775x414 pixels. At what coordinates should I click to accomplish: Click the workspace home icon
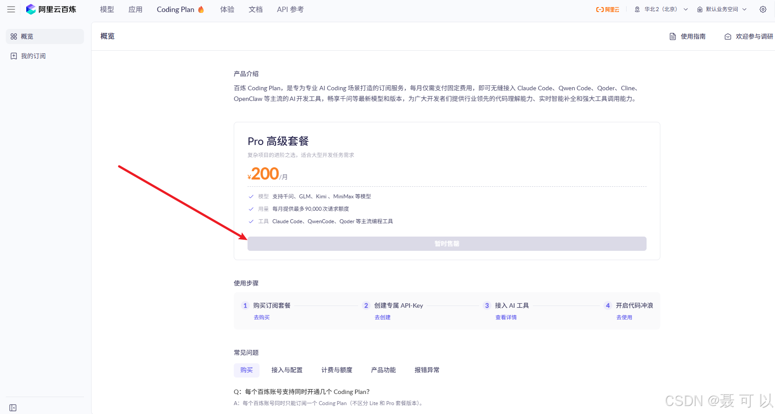700,9
